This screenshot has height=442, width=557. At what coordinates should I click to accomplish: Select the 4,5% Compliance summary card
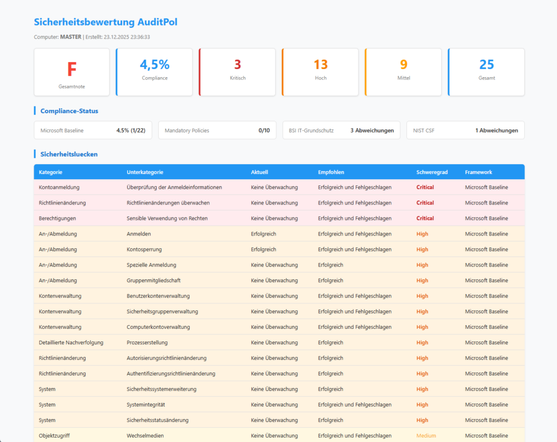[x=154, y=72]
